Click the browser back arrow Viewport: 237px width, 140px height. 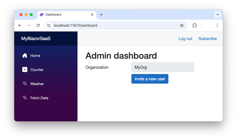click(x=20, y=25)
